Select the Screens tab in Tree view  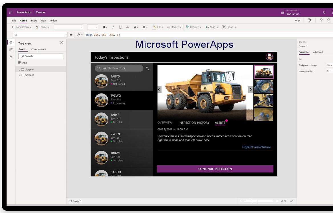pyautogui.click(x=23, y=49)
